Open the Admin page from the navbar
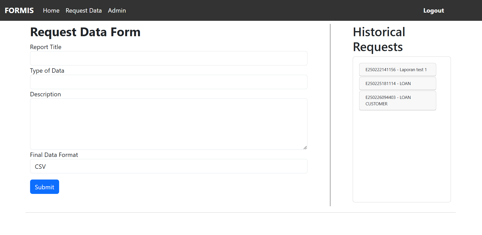The height and width of the screenshot is (235, 482). (117, 11)
